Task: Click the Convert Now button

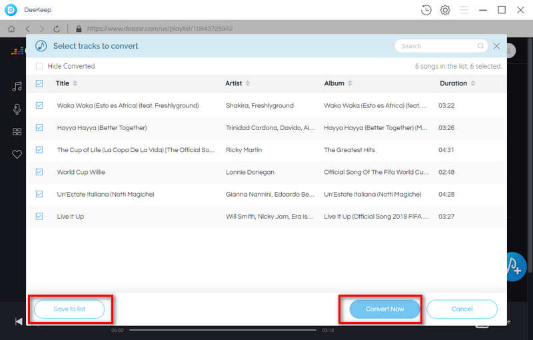Action: pyautogui.click(x=385, y=309)
